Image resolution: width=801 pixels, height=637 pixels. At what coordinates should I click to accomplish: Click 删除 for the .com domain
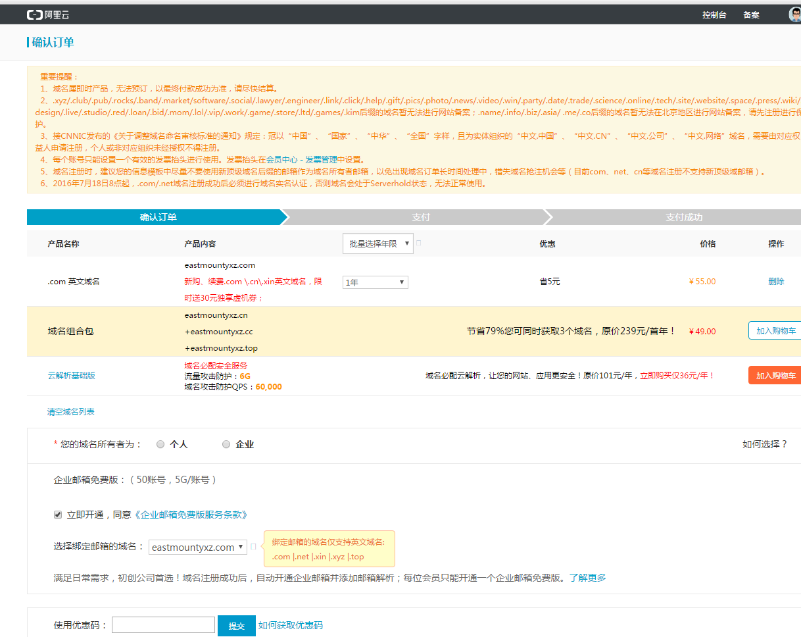pyautogui.click(x=776, y=281)
